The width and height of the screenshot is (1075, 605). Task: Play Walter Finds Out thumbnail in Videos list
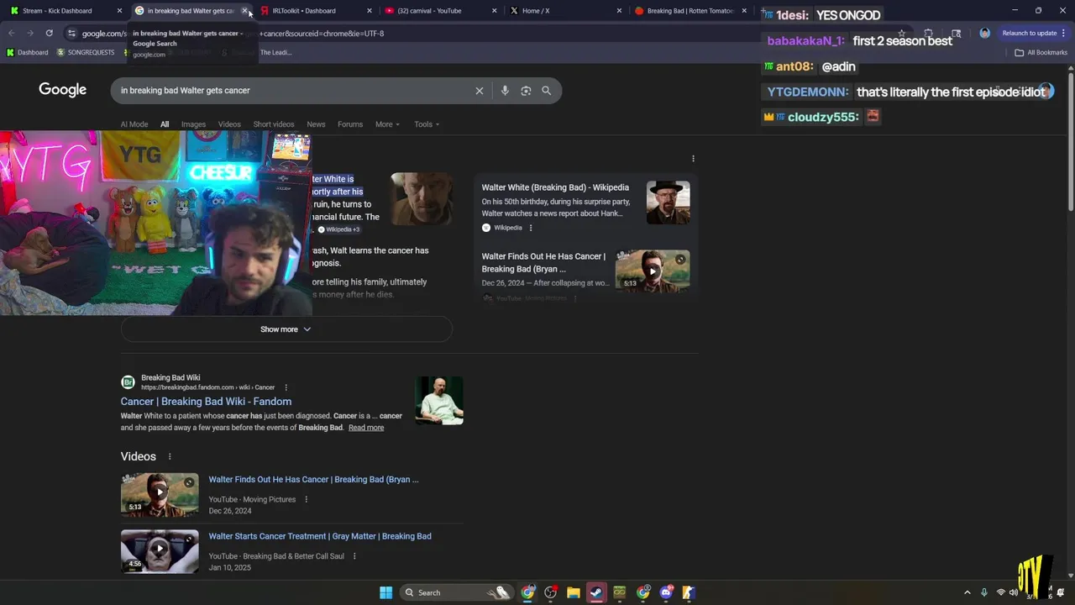[160, 494]
